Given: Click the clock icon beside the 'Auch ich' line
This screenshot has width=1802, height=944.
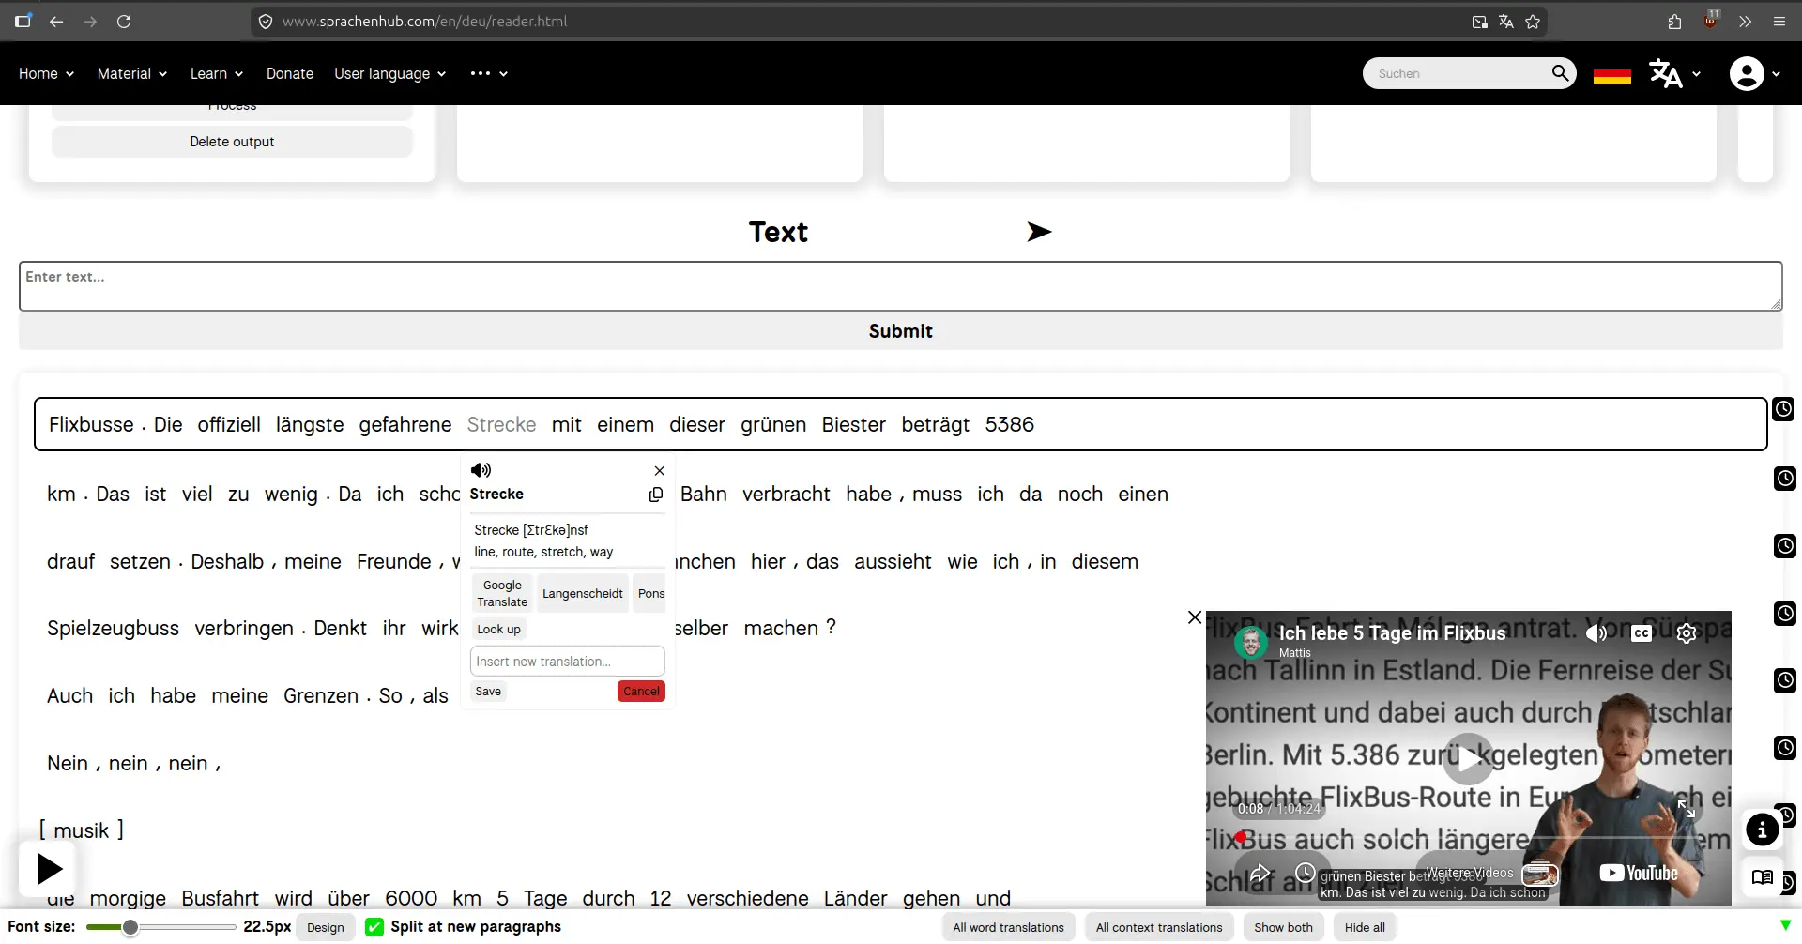Looking at the screenshot, I should (1785, 680).
